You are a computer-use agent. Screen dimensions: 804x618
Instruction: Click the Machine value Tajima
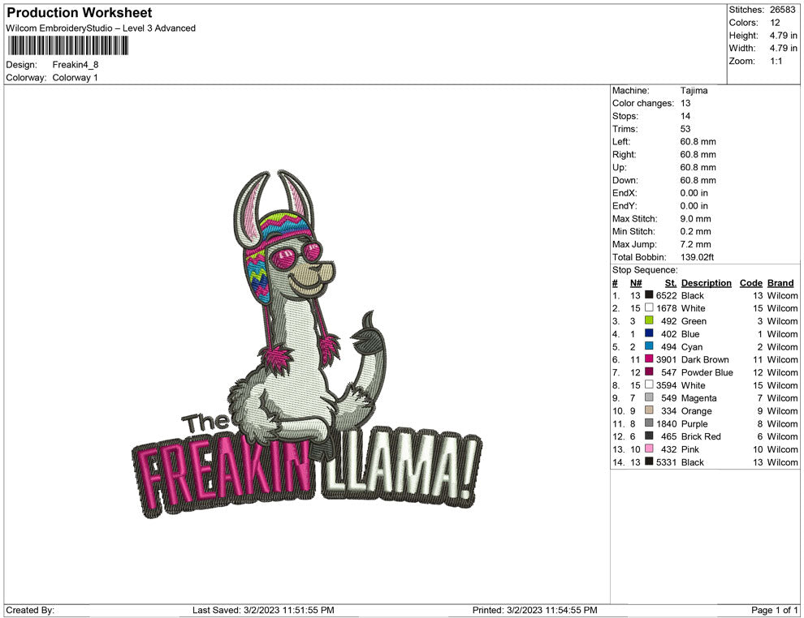[x=694, y=90]
